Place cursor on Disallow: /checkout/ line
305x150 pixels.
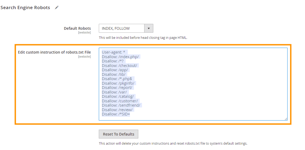pos(119,66)
